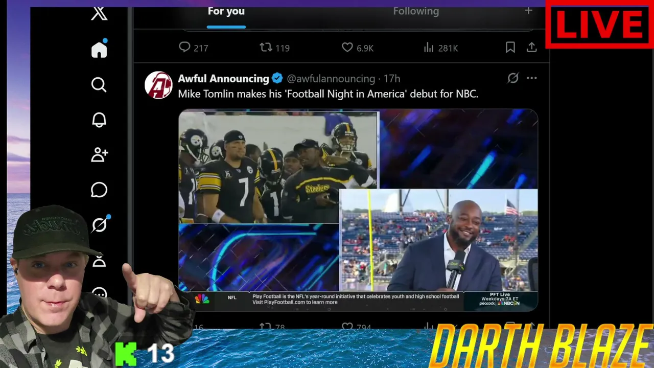The width and height of the screenshot is (654, 368).
Task: Open Notifications bell in the sidebar
Action: click(99, 120)
